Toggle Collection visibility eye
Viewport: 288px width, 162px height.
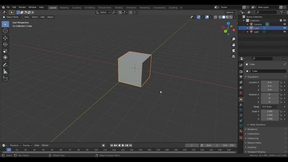[284, 20]
